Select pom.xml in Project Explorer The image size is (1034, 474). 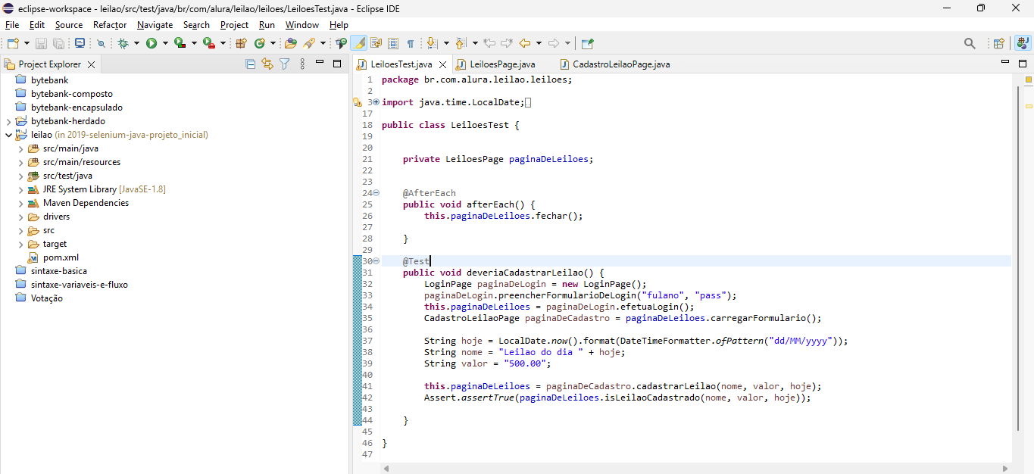(x=61, y=257)
